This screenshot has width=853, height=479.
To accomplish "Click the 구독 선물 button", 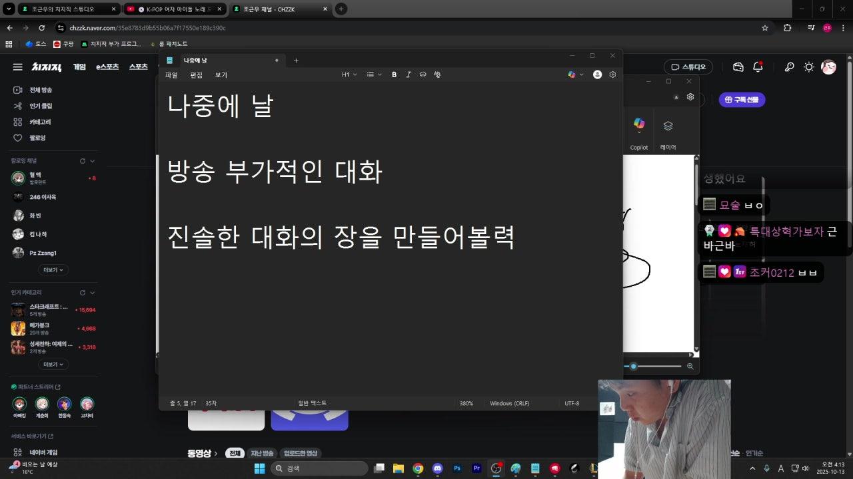I will click(742, 100).
